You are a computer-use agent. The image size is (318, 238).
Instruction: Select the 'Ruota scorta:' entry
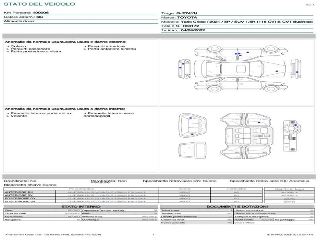click(x=254, y=220)
